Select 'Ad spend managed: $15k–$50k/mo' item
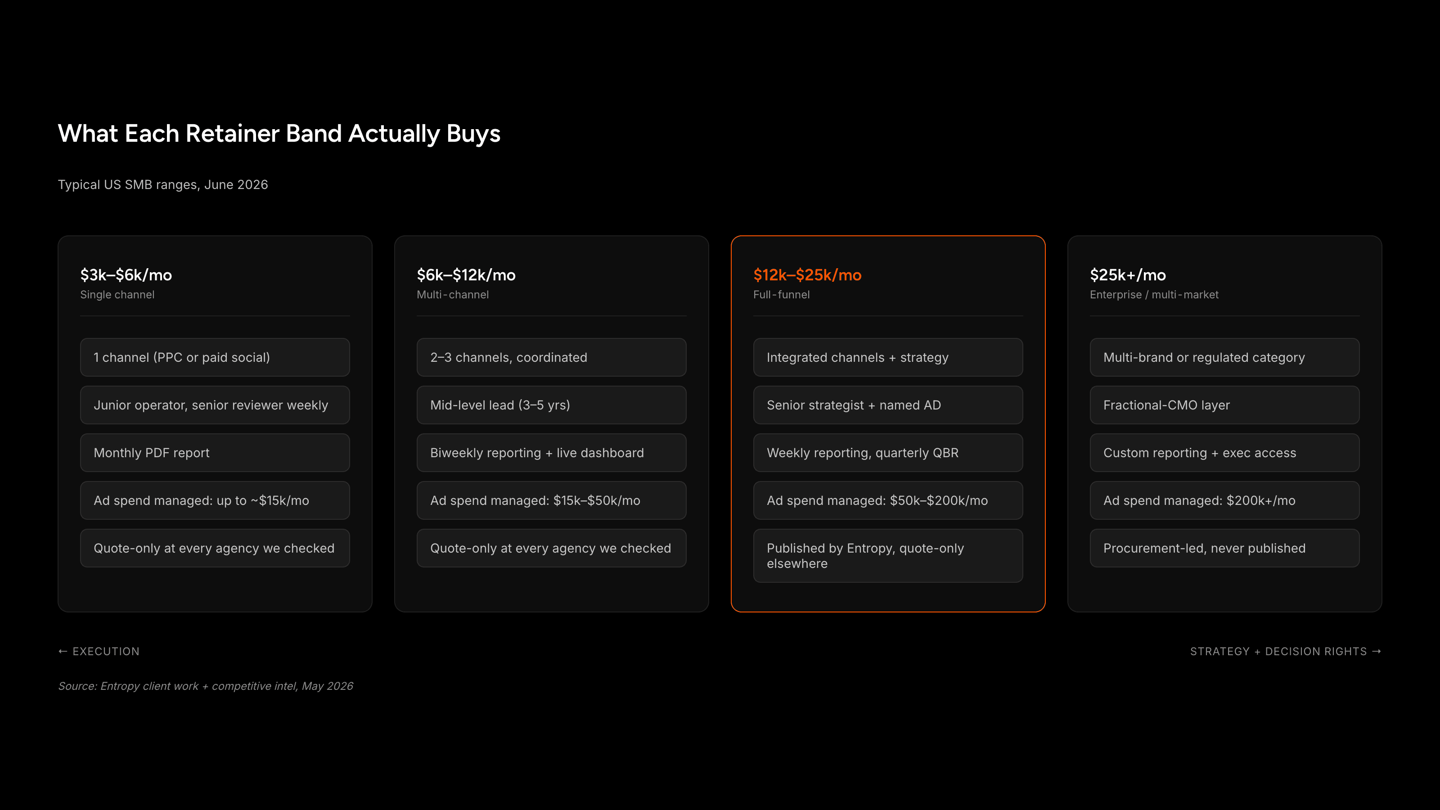The width and height of the screenshot is (1440, 810). point(552,500)
